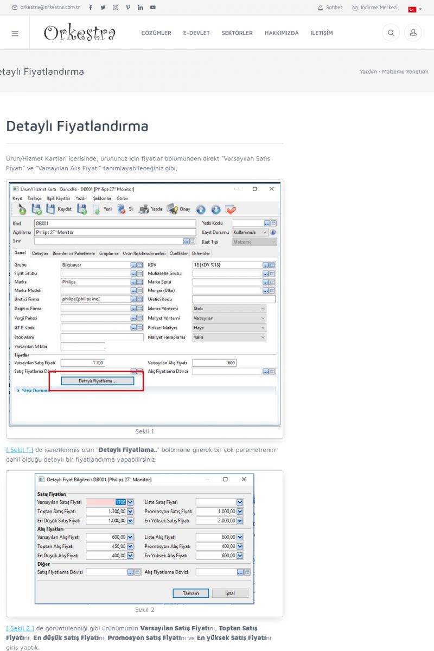Click the YouTube icon
Screen dimensions: 434x651
[x=153, y=8]
